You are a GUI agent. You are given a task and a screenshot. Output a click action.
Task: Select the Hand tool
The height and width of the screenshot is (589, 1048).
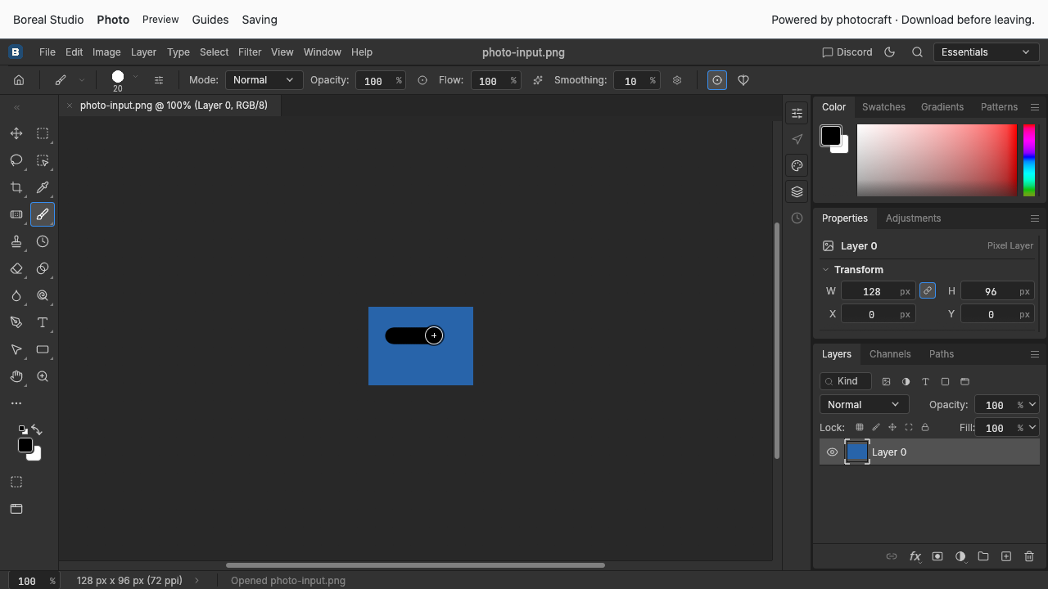[x=16, y=376]
